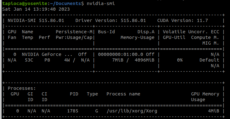Click the Disp.A column header

pos(146,32)
